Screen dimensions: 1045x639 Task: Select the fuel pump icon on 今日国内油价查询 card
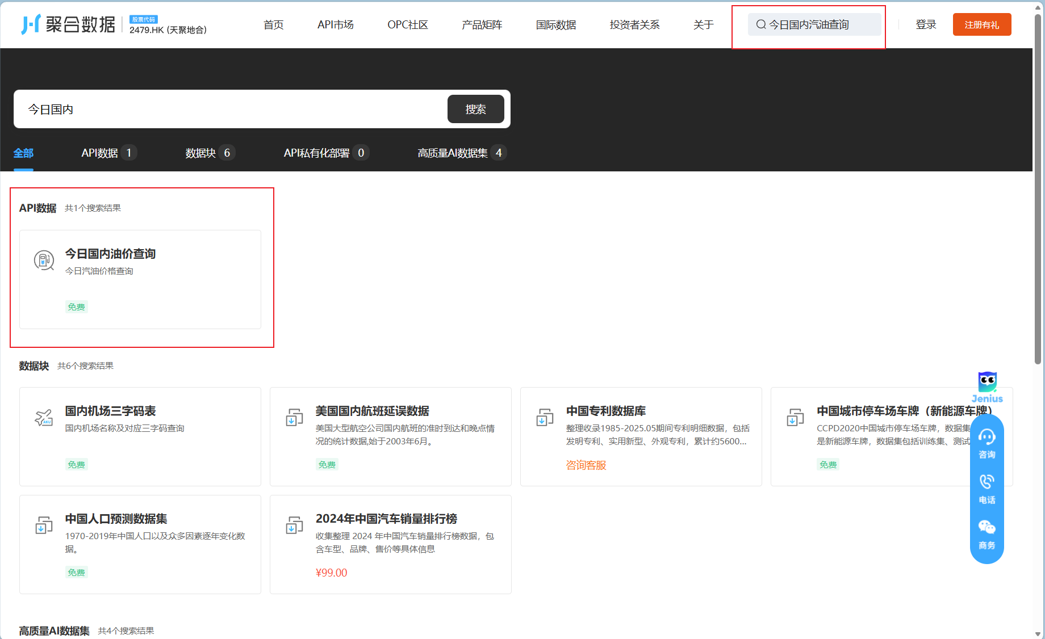click(x=44, y=260)
